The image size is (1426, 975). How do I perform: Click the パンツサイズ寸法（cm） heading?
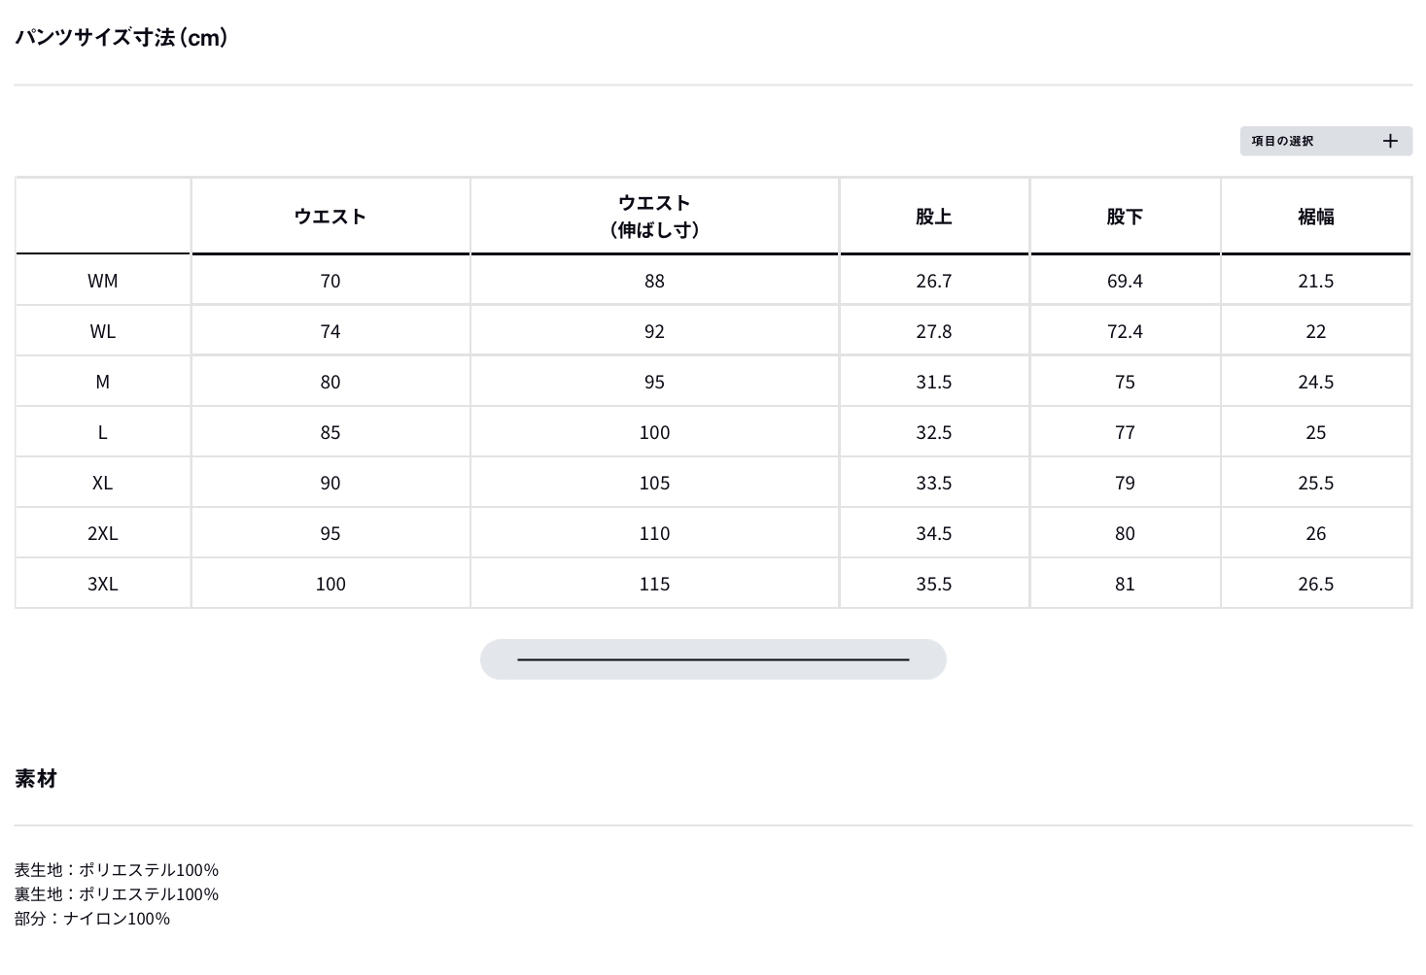[122, 38]
